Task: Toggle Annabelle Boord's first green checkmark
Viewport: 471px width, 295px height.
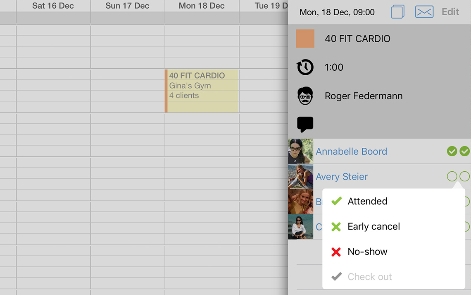Action: click(452, 151)
